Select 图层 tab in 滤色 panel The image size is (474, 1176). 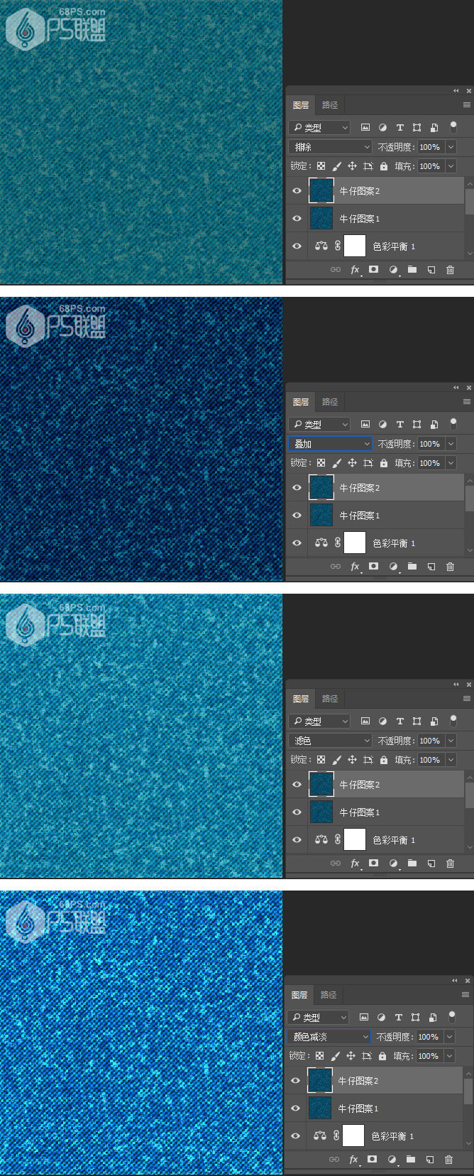click(x=301, y=699)
